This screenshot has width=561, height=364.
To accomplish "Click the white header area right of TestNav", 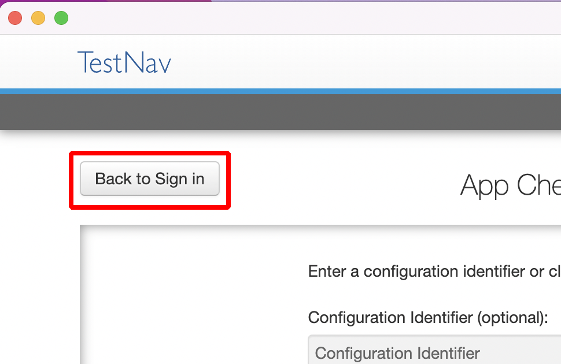I will (365, 62).
